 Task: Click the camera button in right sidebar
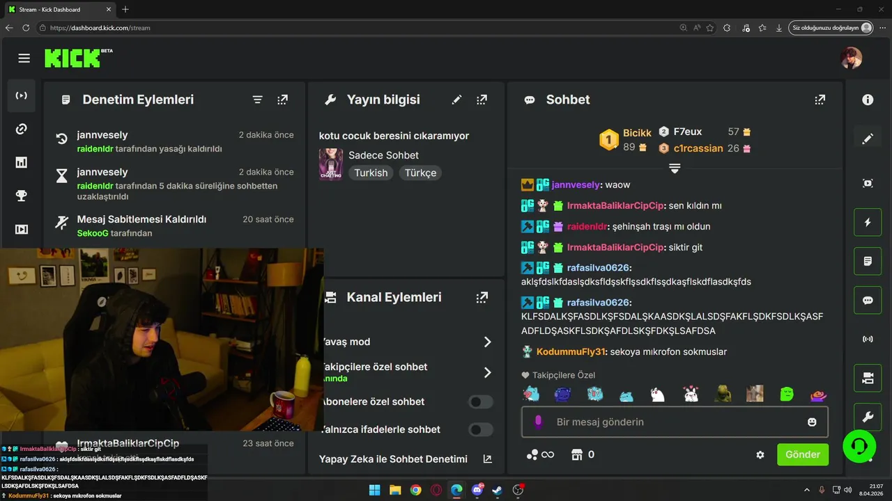(x=868, y=379)
